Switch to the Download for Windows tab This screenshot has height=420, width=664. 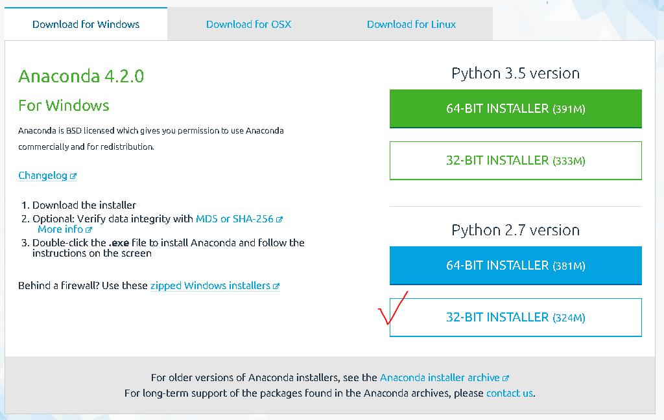click(x=86, y=24)
